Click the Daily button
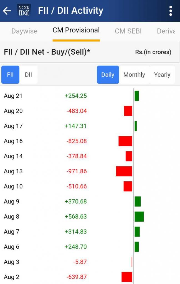 click(x=108, y=74)
